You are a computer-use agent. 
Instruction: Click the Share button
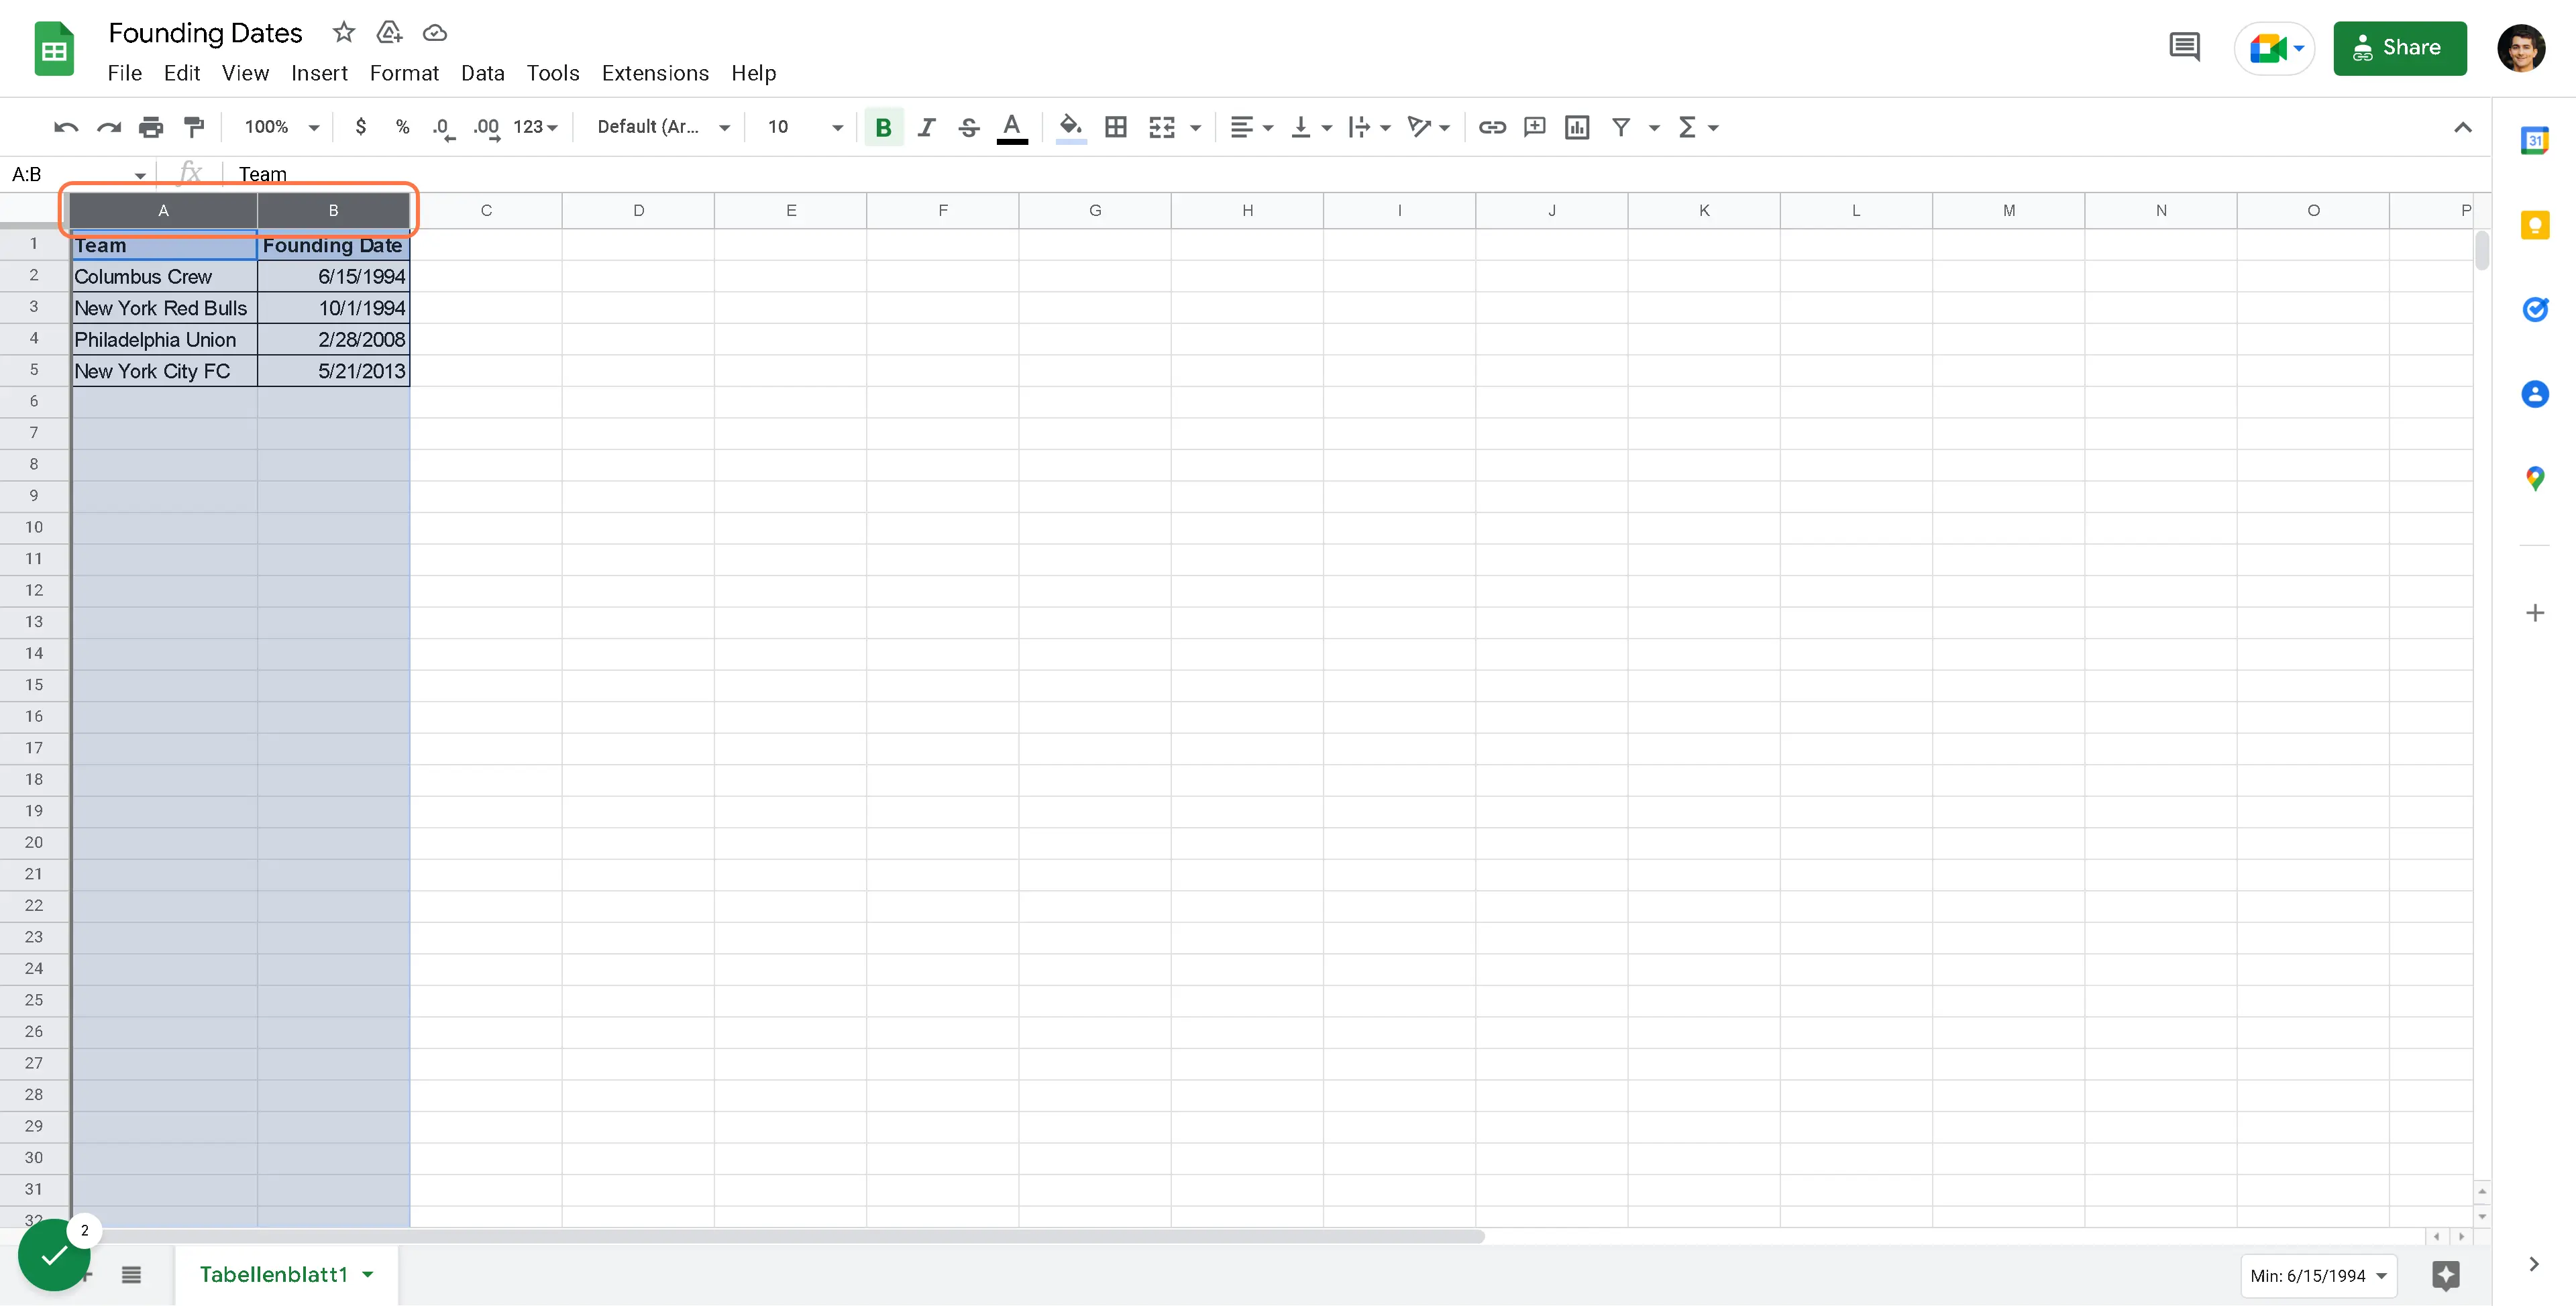click(2399, 48)
